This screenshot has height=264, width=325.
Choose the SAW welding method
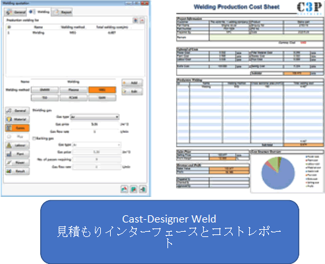pos(102,97)
